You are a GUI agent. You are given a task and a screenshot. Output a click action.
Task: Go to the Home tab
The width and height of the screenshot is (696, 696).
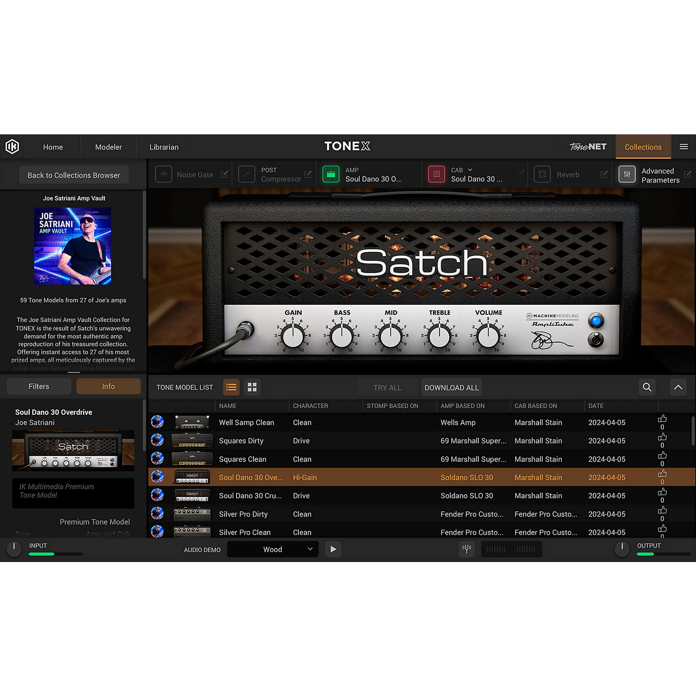[x=53, y=147]
